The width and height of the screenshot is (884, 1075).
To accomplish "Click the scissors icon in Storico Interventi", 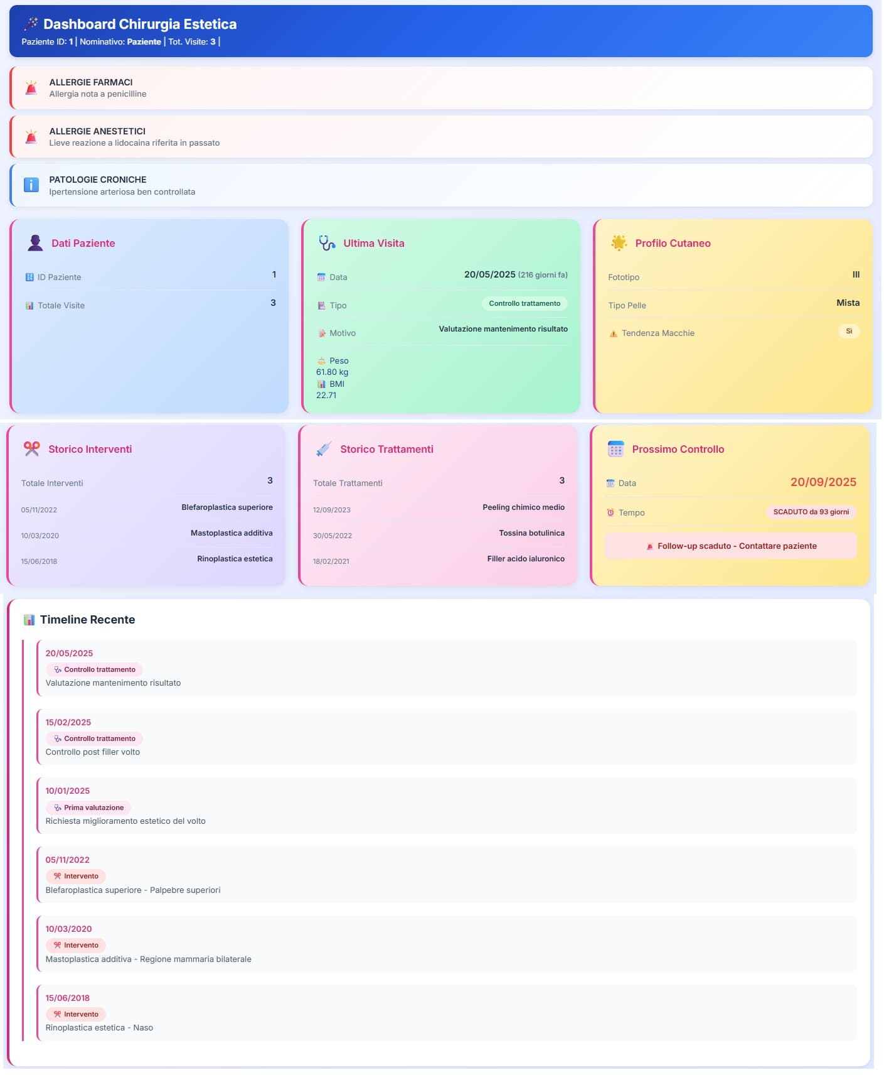I will (32, 449).
